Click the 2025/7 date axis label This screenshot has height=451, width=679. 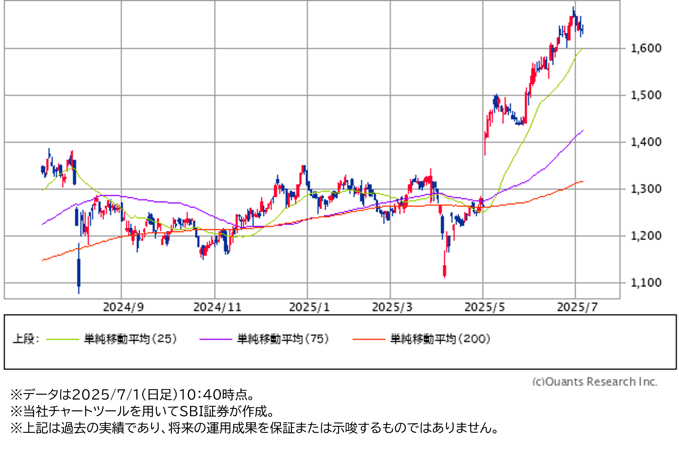point(577,307)
